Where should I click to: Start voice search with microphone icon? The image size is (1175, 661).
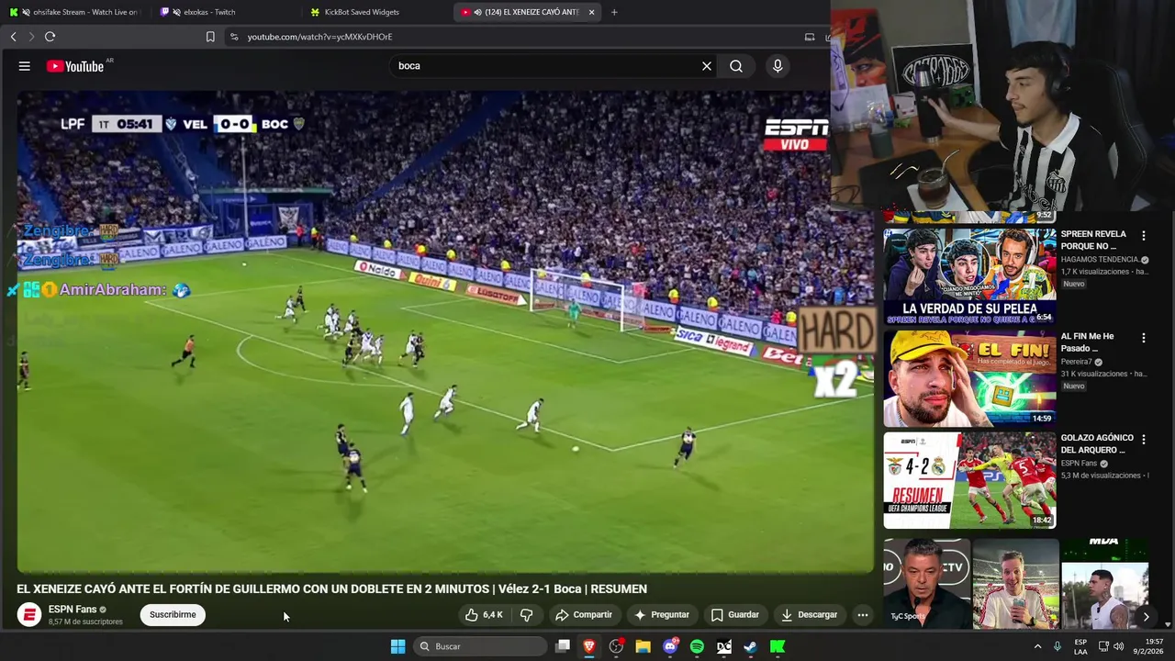click(x=778, y=66)
